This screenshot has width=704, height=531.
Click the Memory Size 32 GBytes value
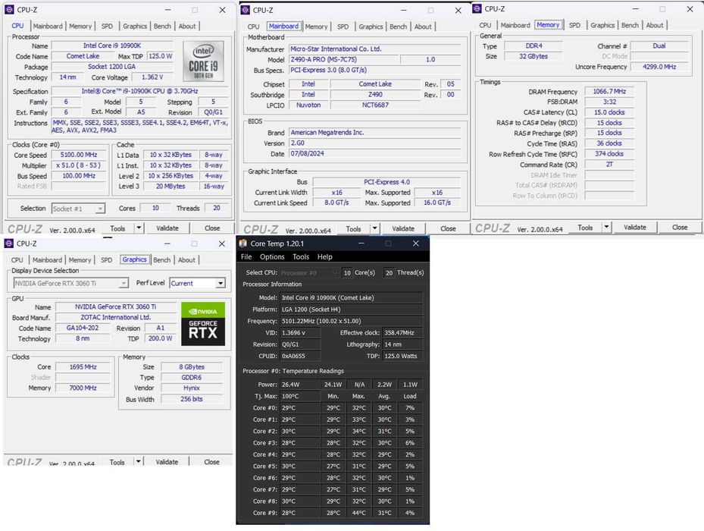click(533, 56)
